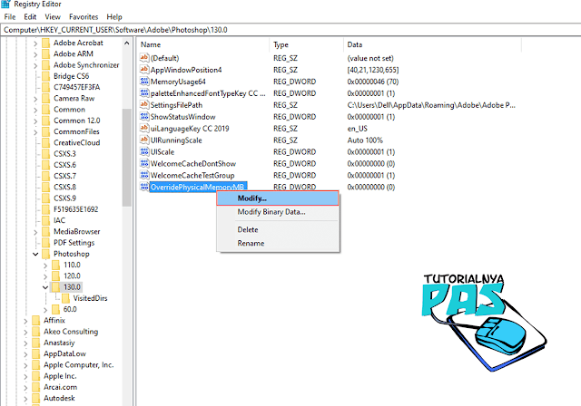Click the folder icon of CreativeCloud key
This screenshot has width=581, height=406.
pos(46,142)
